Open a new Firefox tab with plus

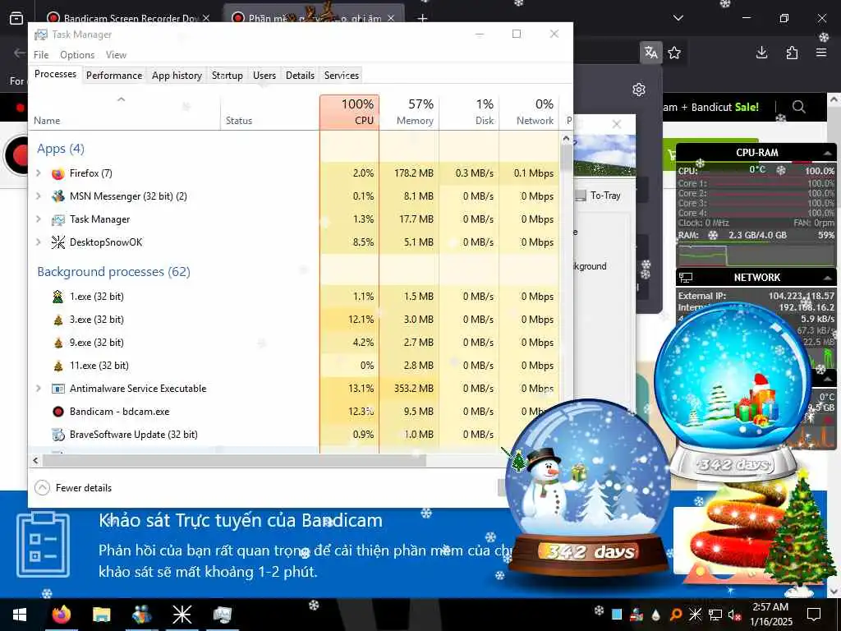[423, 18]
